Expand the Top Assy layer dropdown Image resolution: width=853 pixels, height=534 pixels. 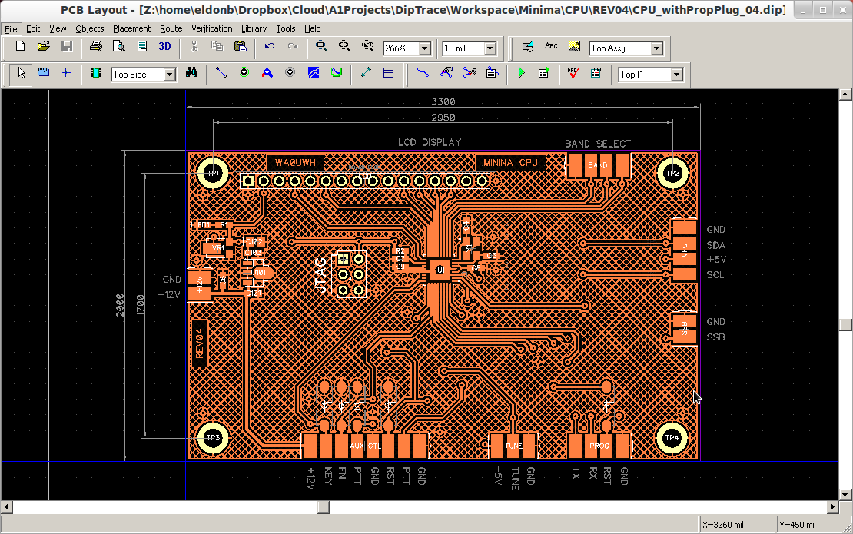[x=656, y=48]
